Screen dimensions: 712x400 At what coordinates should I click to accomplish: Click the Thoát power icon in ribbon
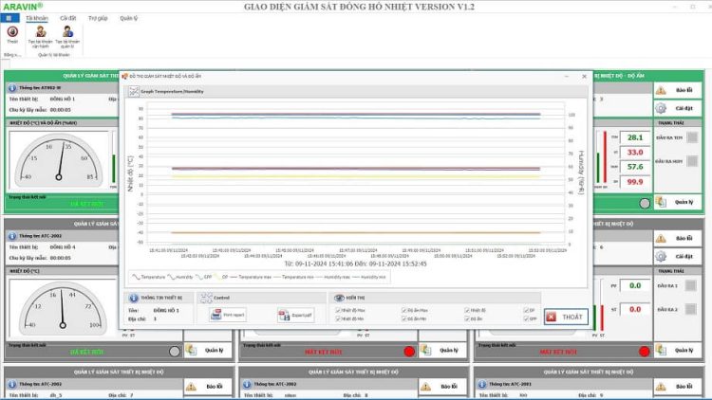click(x=11, y=31)
